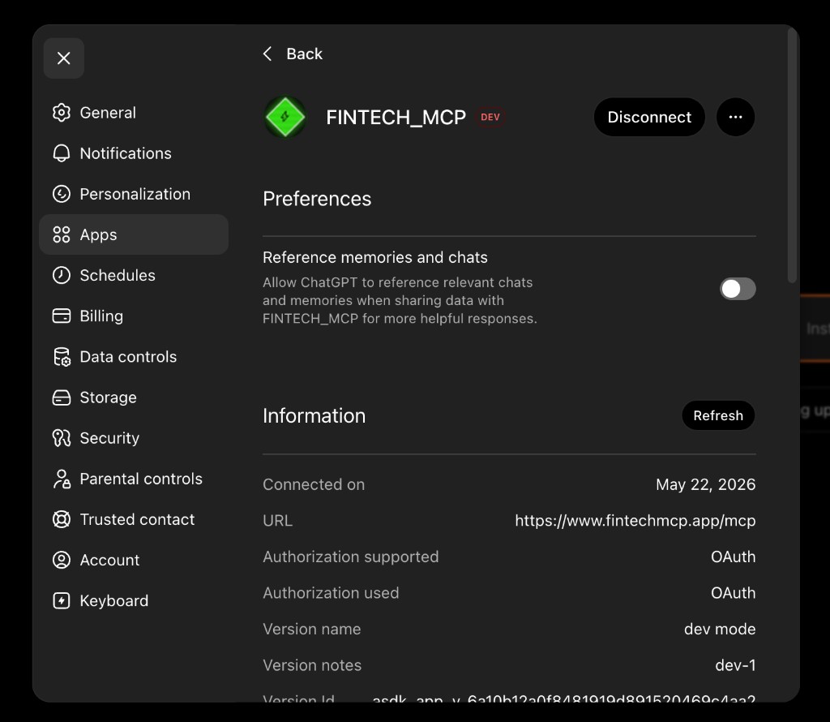Disconnect the FINTECH_MCP app
Screen dimensions: 830x722
tap(649, 117)
